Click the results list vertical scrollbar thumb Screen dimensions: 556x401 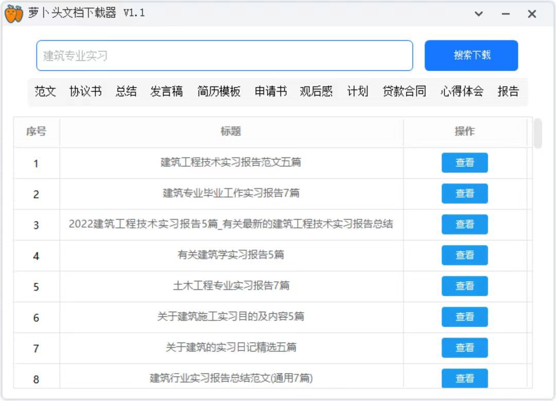click(537, 133)
